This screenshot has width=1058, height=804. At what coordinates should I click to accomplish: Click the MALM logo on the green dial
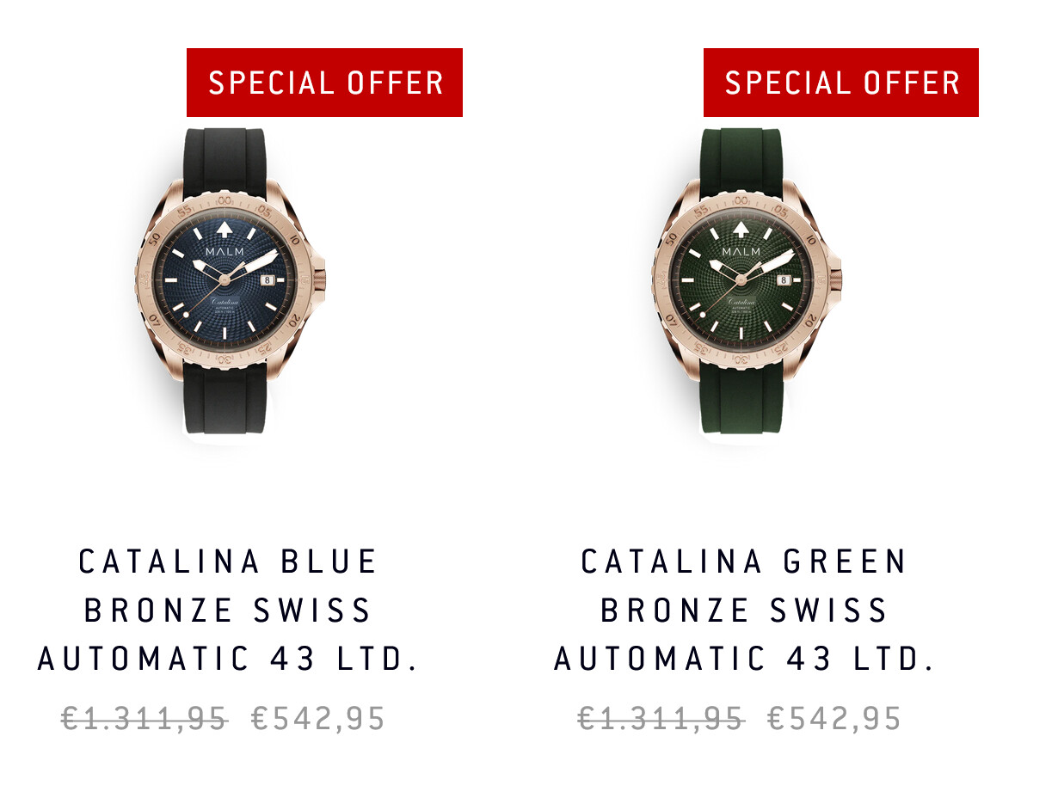click(741, 252)
